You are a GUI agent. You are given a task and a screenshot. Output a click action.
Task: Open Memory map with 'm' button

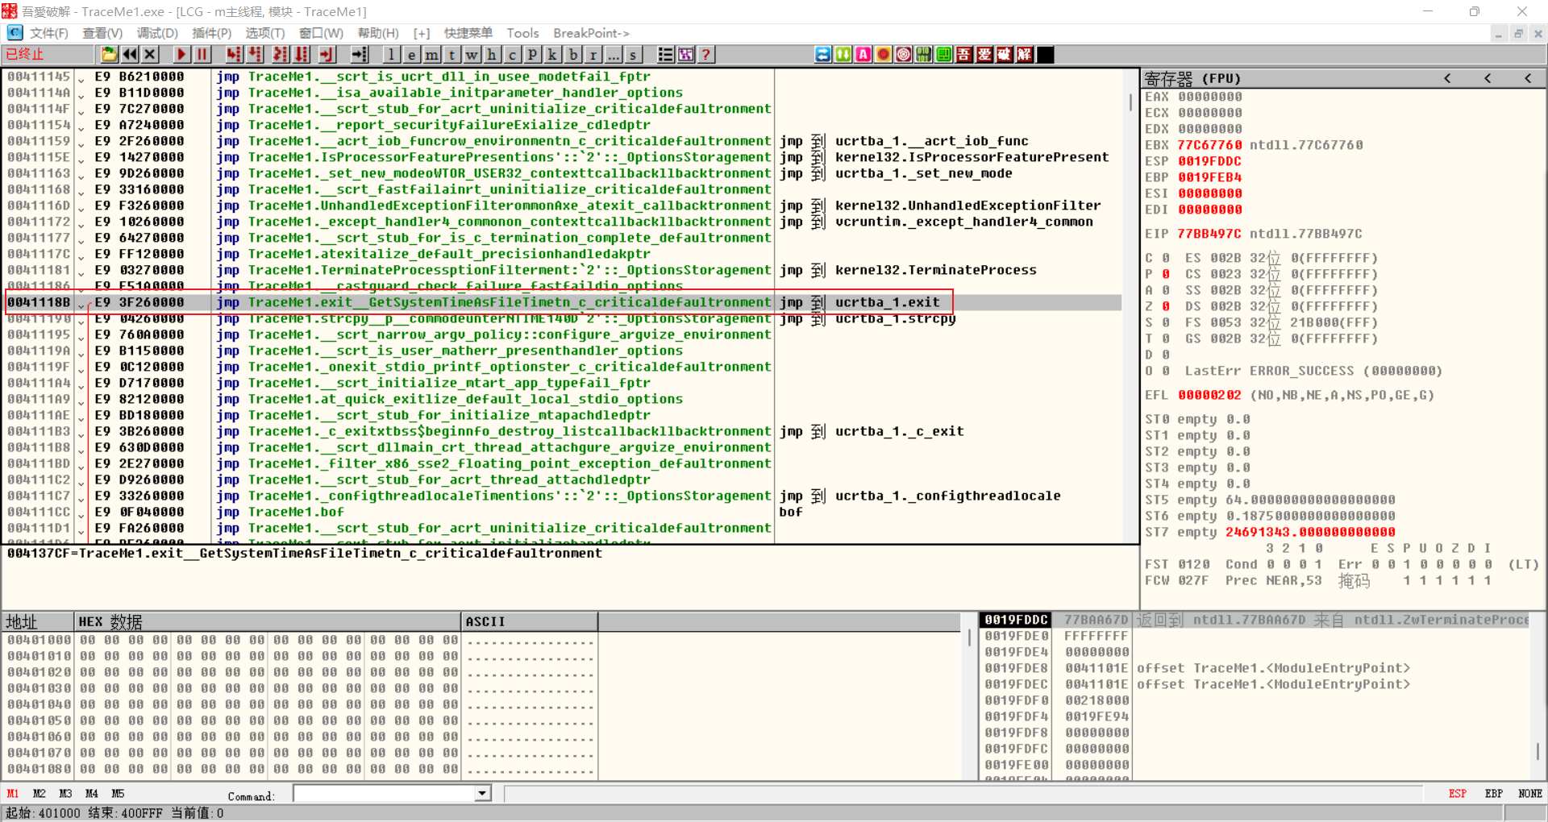click(x=431, y=55)
